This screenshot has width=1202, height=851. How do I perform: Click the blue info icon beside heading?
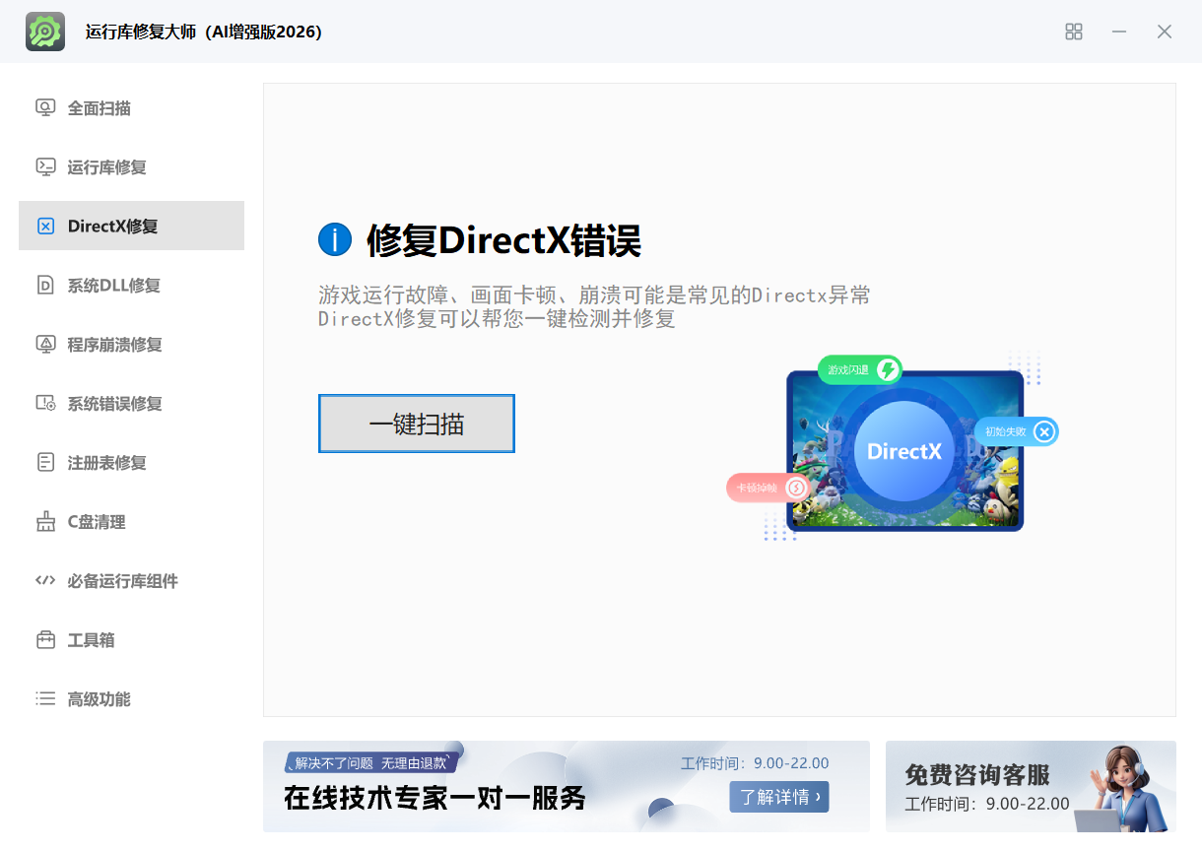pos(335,239)
